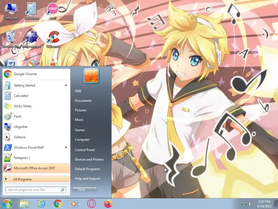Open Help and Support
278x209 pixels.
click(x=87, y=179)
